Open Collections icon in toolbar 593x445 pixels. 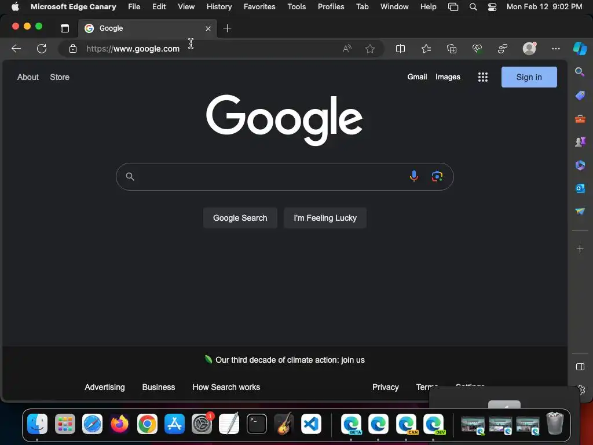[452, 49]
